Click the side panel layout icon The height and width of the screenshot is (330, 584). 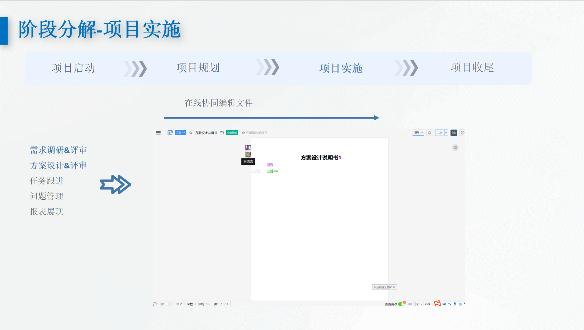coord(455,148)
